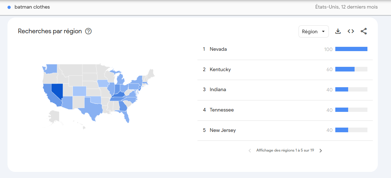Click the Nevada score bar

351,49
